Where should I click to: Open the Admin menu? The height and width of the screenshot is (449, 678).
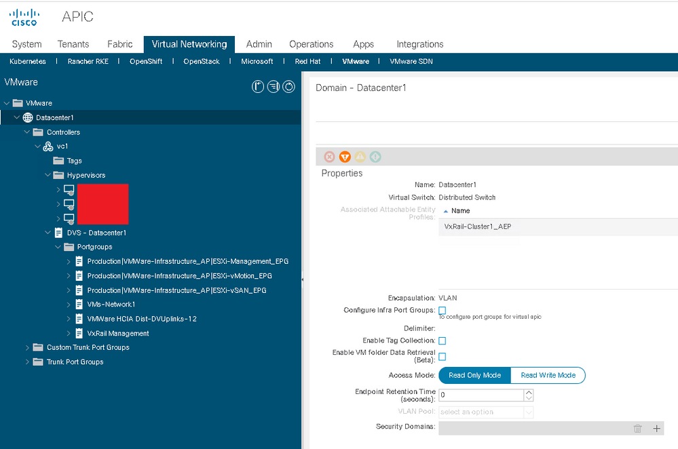tap(259, 44)
